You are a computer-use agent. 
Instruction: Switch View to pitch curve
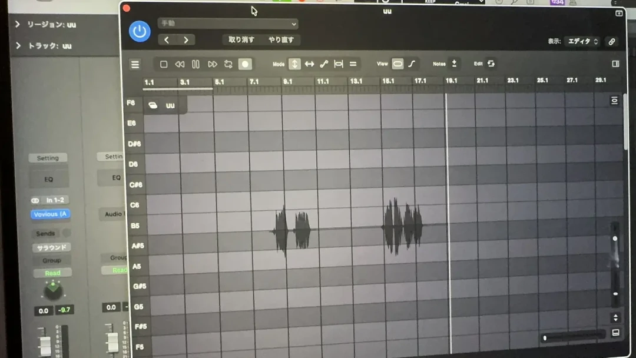coord(412,64)
